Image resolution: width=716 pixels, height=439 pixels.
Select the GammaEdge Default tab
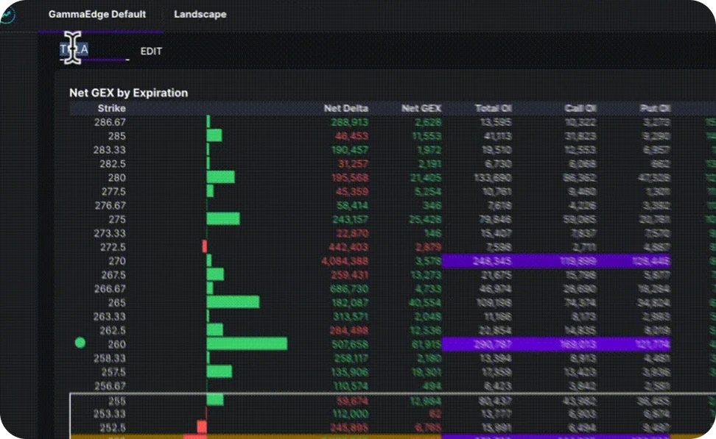click(99, 13)
